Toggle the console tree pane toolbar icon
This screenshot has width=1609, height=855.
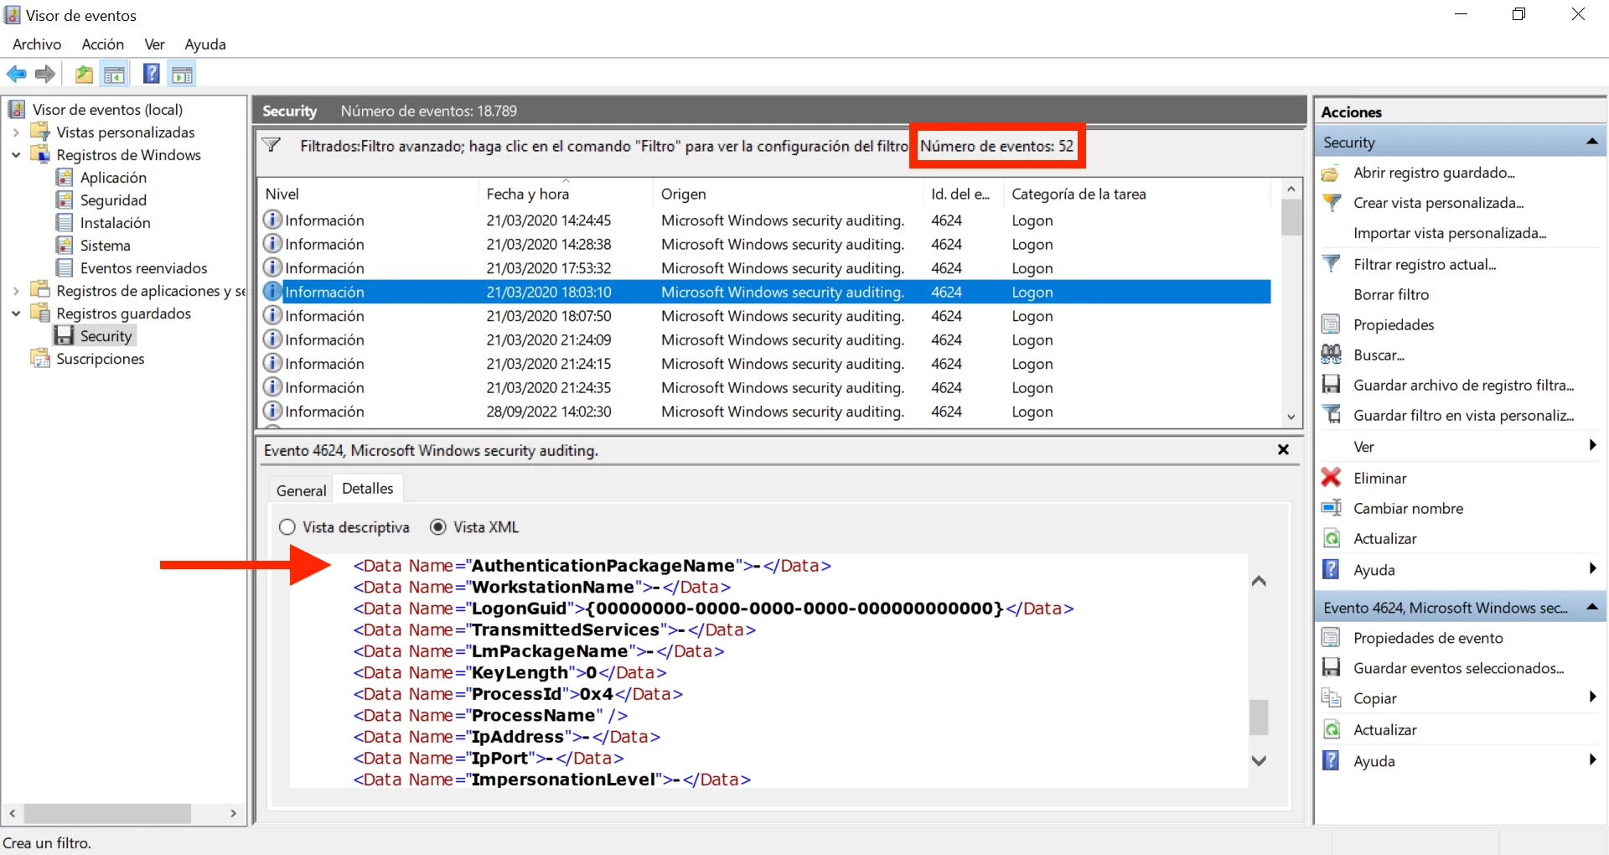[x=115, y=75]
